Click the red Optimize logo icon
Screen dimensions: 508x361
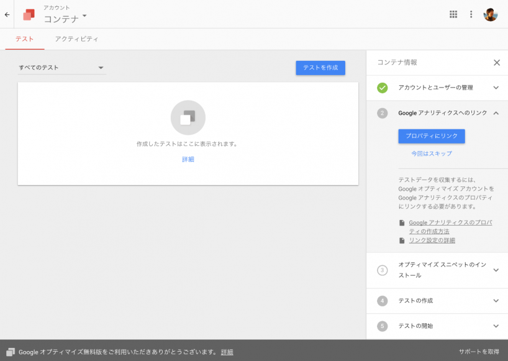(x=29, y=14)
